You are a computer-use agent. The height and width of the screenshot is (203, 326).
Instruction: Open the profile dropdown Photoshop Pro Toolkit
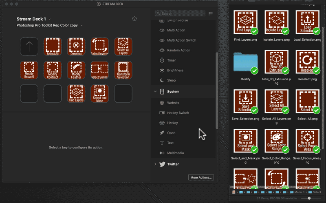coord(49,25)
